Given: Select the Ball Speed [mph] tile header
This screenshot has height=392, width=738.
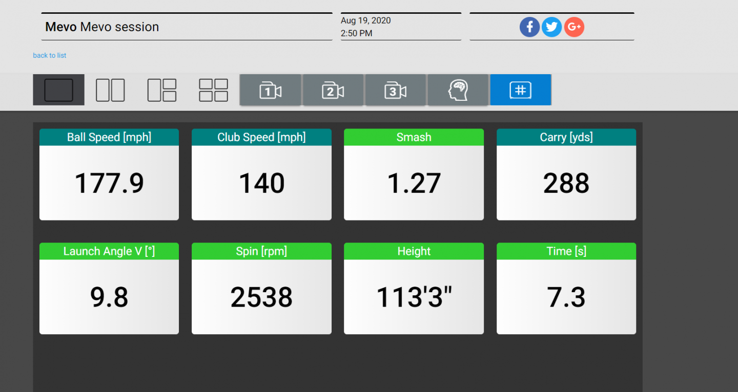Looking at the screenshot, I should pyautogui.click(x=109, y=137).
